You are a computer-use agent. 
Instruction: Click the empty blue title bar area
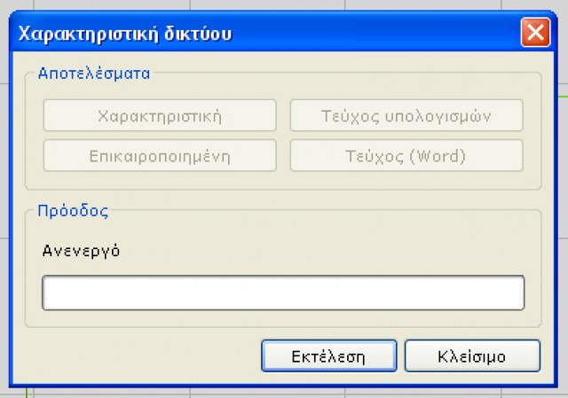(x=373, y=34)
